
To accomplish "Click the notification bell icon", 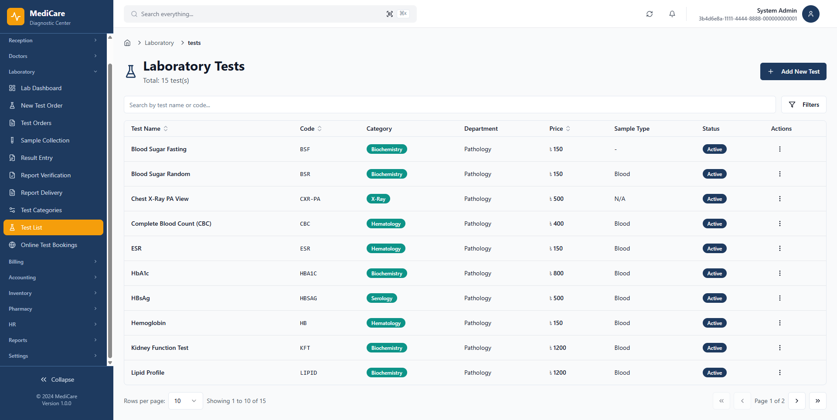I will (672, 14).
